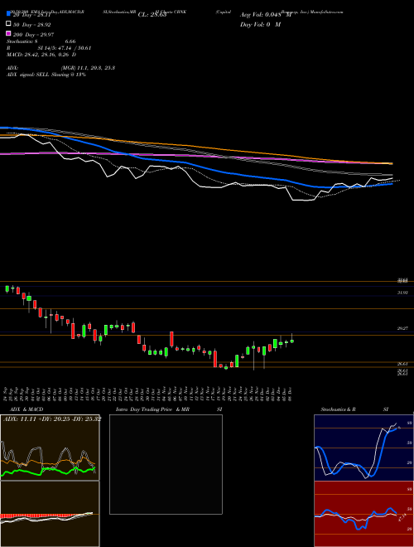This screenshot has height=547, width=414.
Task: Click the 'Day Vol: 0 M' label
Action: pyautogui.click(x=260, y=24)
